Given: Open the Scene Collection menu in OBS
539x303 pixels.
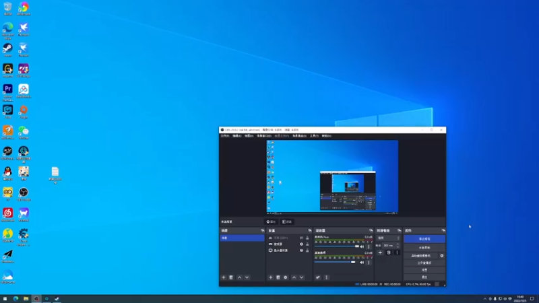Looking at the screenshot, I should pos(299,136).
